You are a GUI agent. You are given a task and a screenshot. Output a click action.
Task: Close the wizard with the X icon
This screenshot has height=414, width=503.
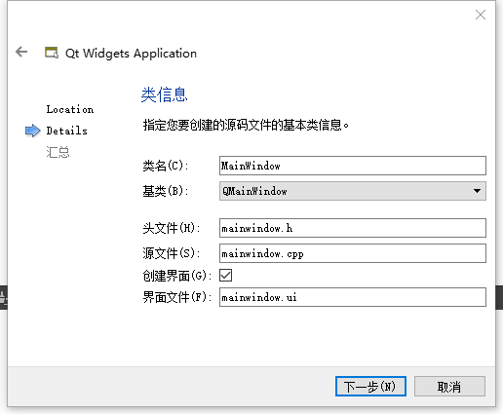point(481,15)
